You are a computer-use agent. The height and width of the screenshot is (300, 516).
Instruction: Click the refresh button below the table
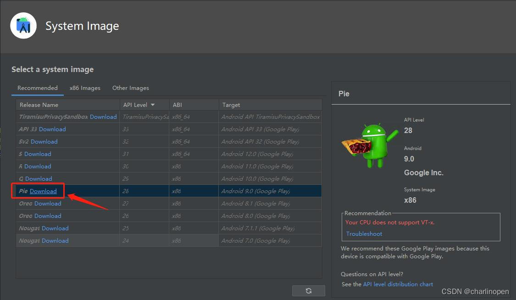pyautogui.click(x=308, y=290)
